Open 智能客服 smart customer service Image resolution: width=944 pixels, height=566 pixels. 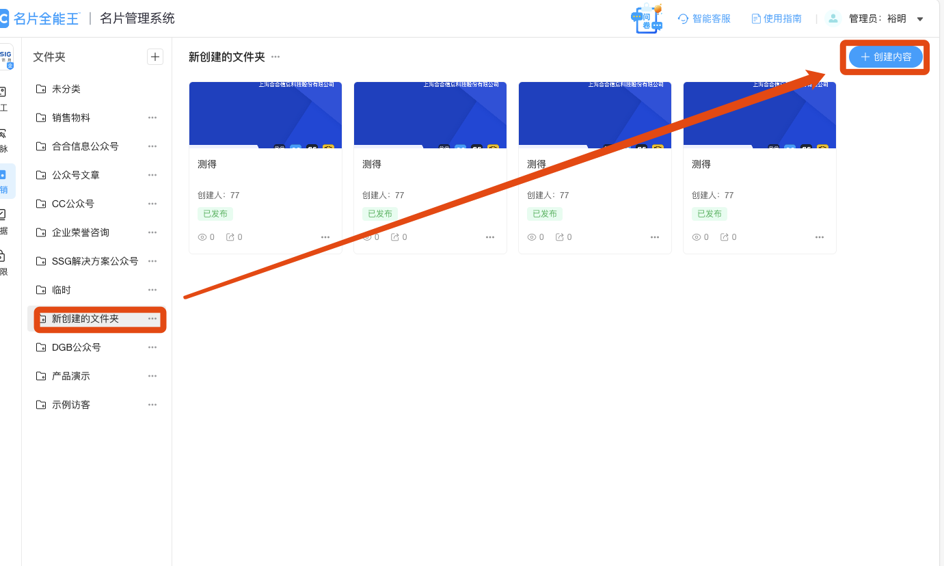tap(704, 18)
